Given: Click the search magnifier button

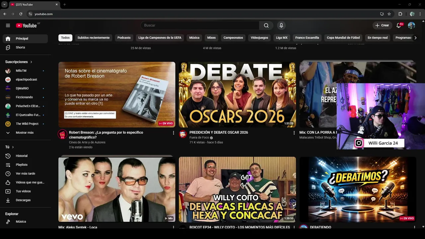Looking at the screenshot, I should [x=266, y=26].
